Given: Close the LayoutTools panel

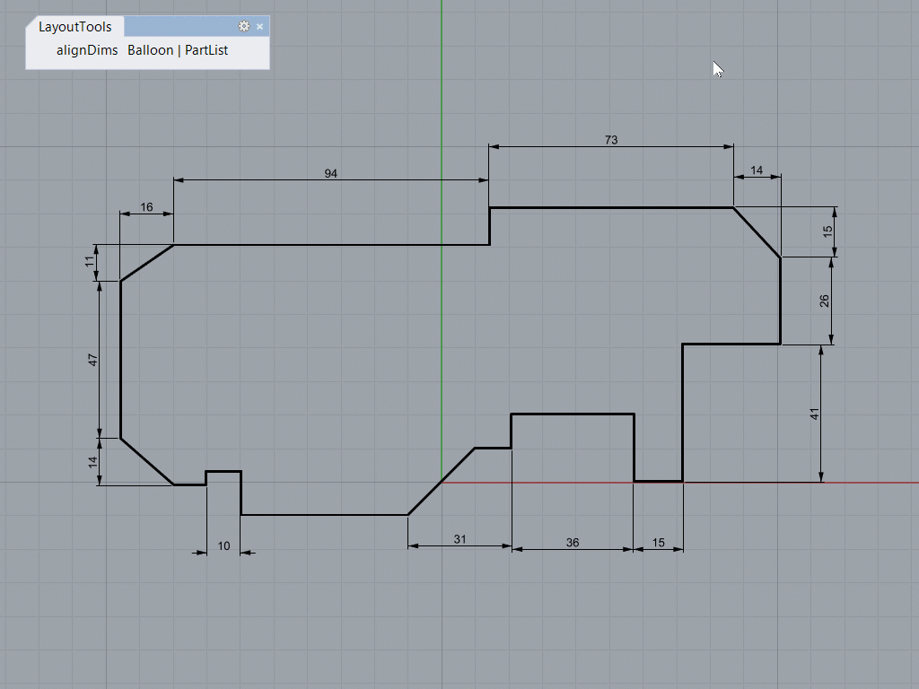Looking at the screenshot, I should click(x=259, y=26).
